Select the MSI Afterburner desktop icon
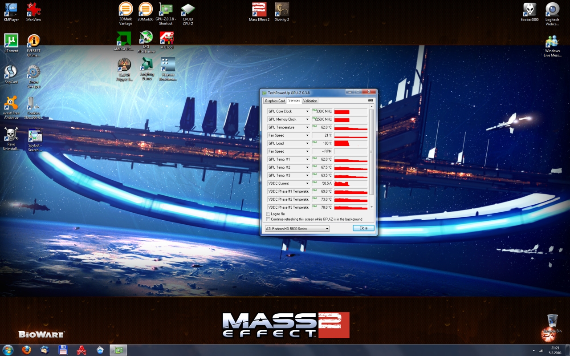 (x=146, y=42)
